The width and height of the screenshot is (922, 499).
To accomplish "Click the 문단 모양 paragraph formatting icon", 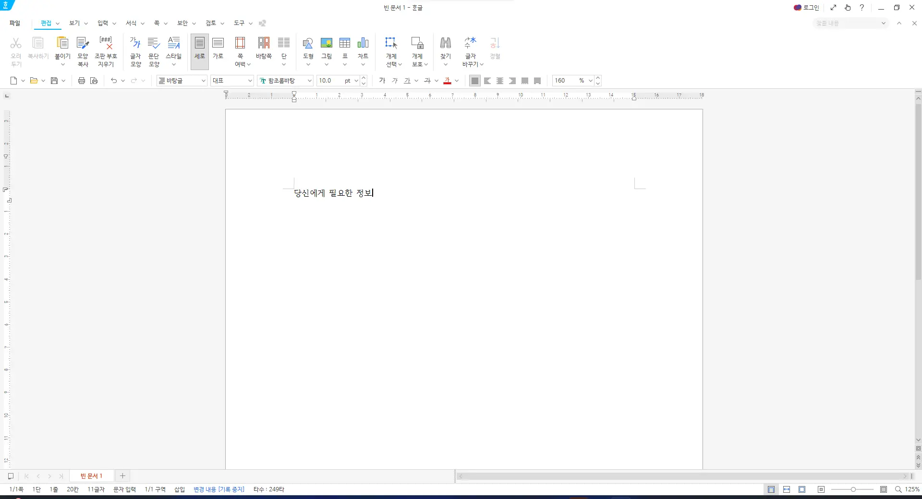I will pyautogui.click(x=154, y=50).
